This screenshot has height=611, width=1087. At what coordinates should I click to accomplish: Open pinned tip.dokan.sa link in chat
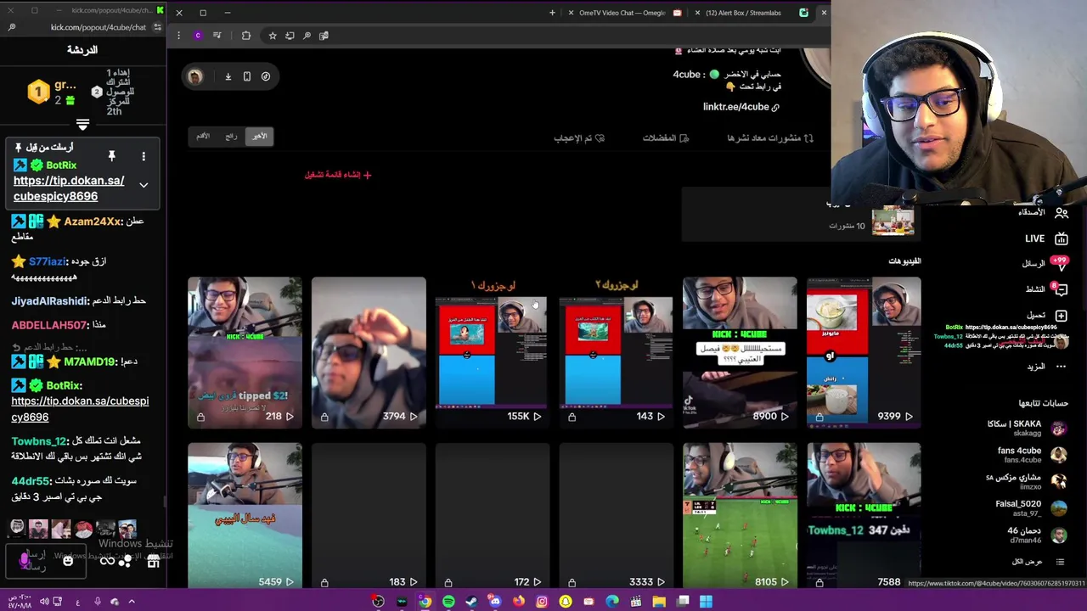click(69, 188)
